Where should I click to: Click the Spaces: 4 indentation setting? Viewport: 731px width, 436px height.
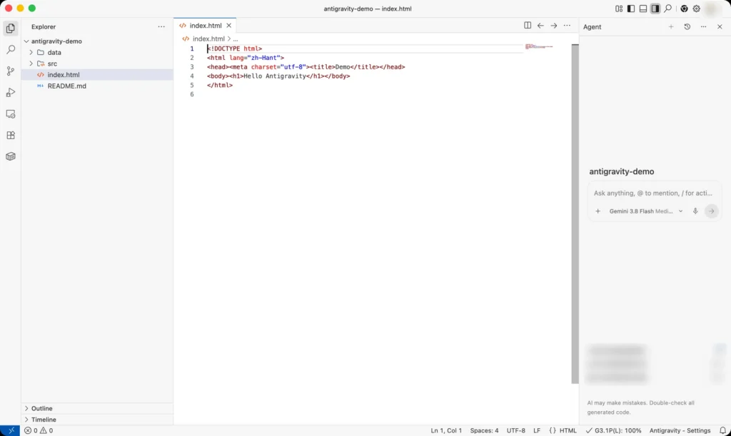coord(484,430)
